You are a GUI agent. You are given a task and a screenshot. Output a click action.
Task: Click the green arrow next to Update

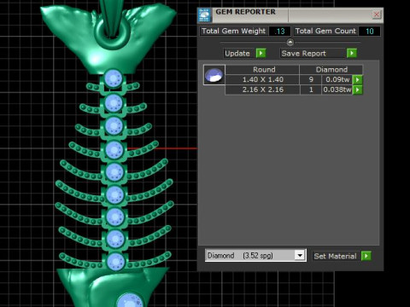(x=261, y=53)
